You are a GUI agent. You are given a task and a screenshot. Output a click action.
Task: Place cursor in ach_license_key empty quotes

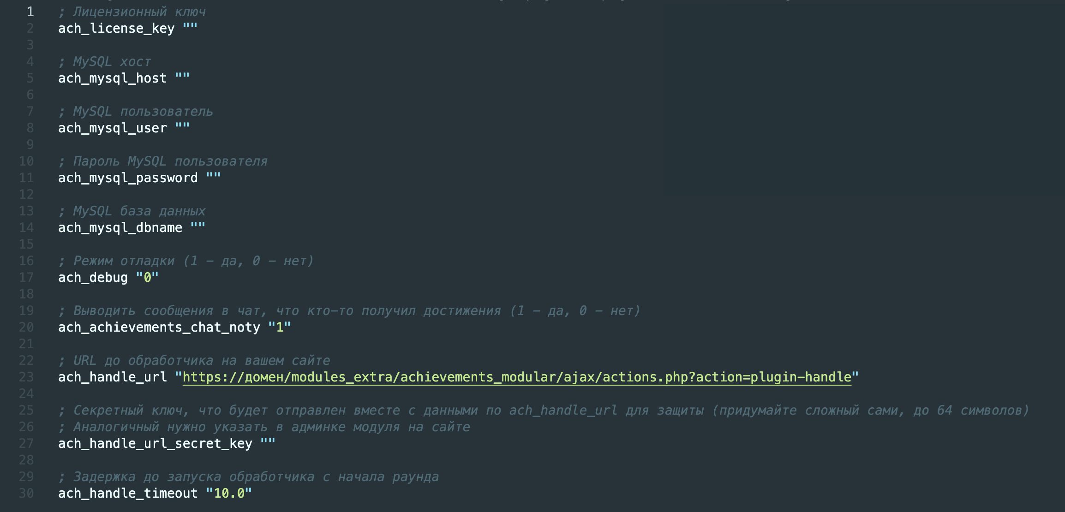click(x=190, y=28)
